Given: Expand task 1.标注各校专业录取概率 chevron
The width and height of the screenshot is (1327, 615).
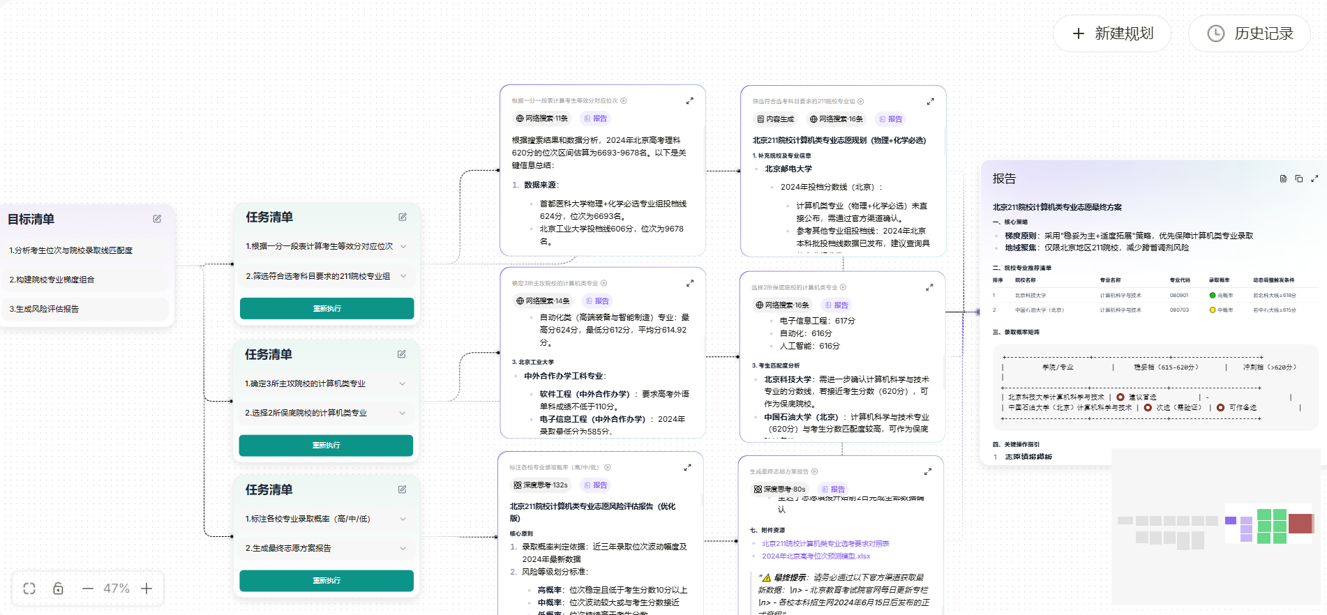Looking at the screenshot, I should pos(403,519).
